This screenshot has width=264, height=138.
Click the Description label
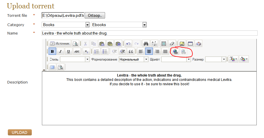tap(17, 82)
